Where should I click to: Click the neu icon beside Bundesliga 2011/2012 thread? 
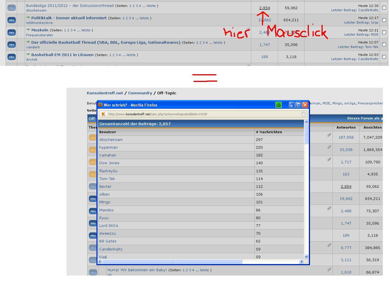click(x=12, y=8)
